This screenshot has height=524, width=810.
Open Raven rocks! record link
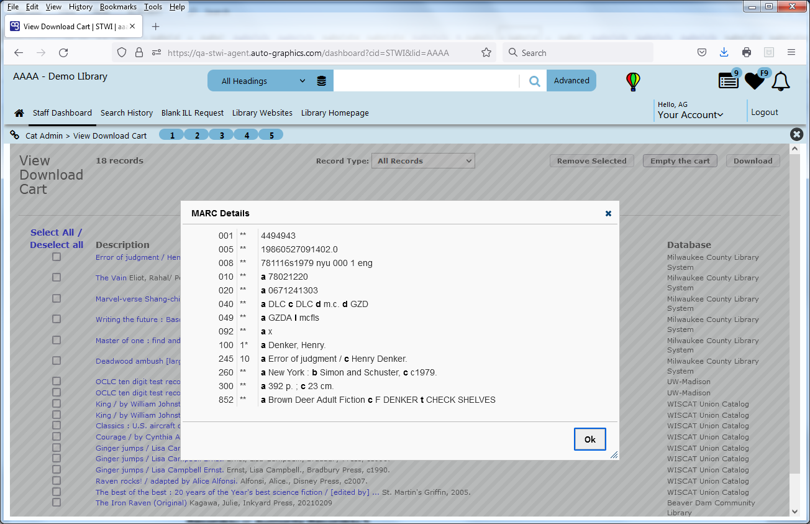166,481
